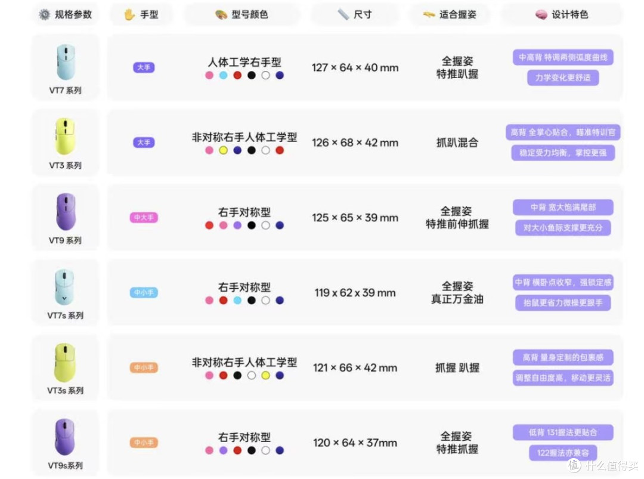Select the pink color dot in VT7s row
The image size is (644, 479).
(209, 300)
